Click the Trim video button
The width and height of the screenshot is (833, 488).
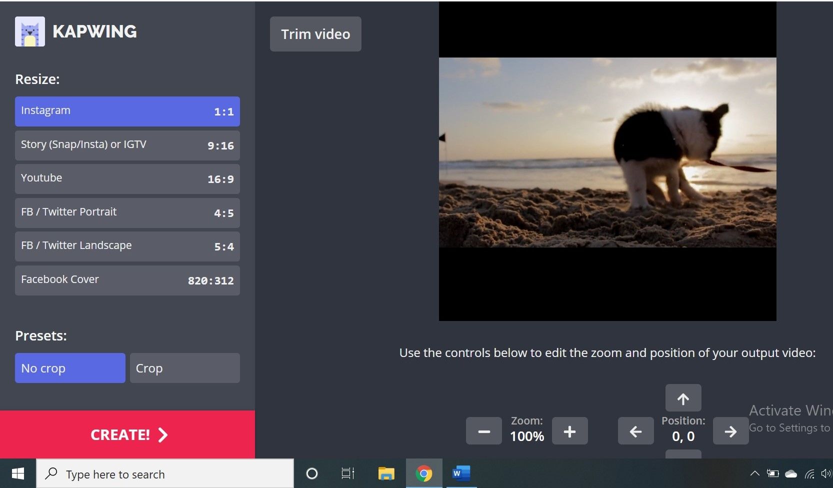click(315, 34)
